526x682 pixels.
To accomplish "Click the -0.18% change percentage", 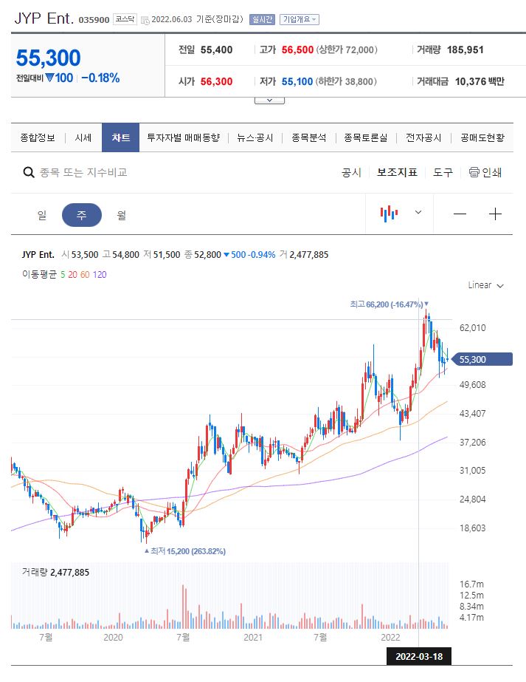I will click(x=101, y=78).
